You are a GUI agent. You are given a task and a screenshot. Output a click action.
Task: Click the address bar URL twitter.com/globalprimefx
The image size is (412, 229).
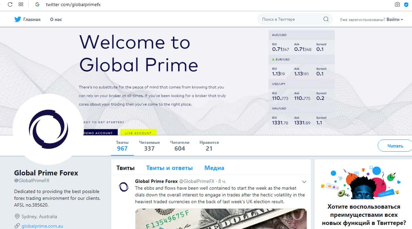73,5
